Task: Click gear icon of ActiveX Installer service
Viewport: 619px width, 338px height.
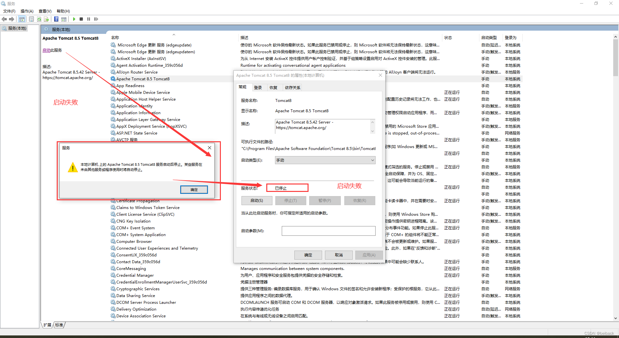Action: [x=113, y=58]
